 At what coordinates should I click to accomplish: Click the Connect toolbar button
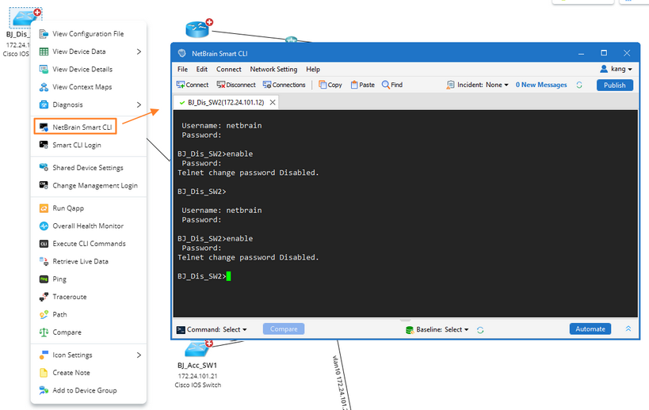point(192,85)
